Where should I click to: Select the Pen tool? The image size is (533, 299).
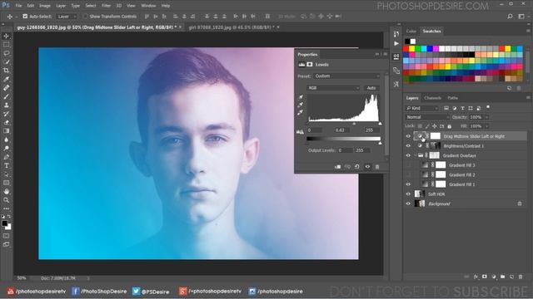coord(6,157)
